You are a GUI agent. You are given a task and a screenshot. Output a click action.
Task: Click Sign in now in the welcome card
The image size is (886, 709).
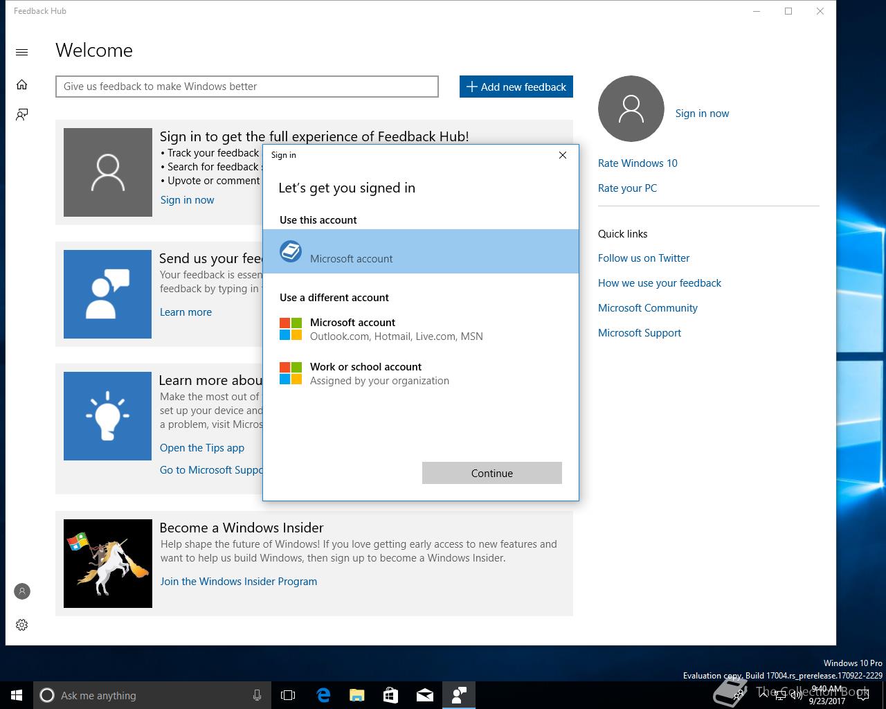[187, 200]
